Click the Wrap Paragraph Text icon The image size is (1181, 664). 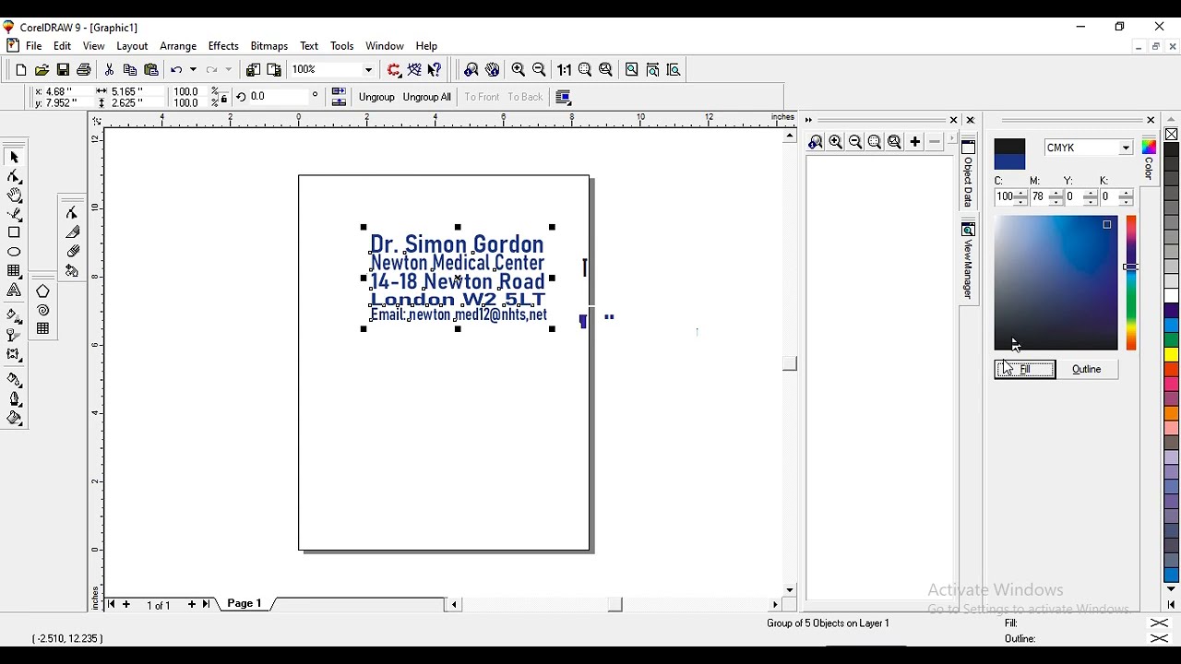(564, 98)
